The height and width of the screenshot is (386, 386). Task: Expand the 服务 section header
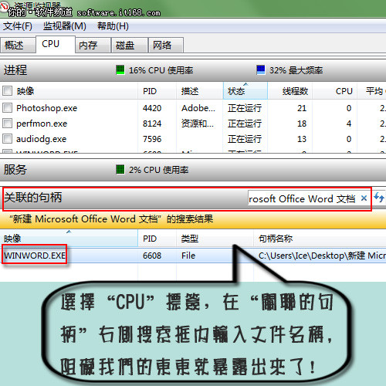tap(193, 170)
